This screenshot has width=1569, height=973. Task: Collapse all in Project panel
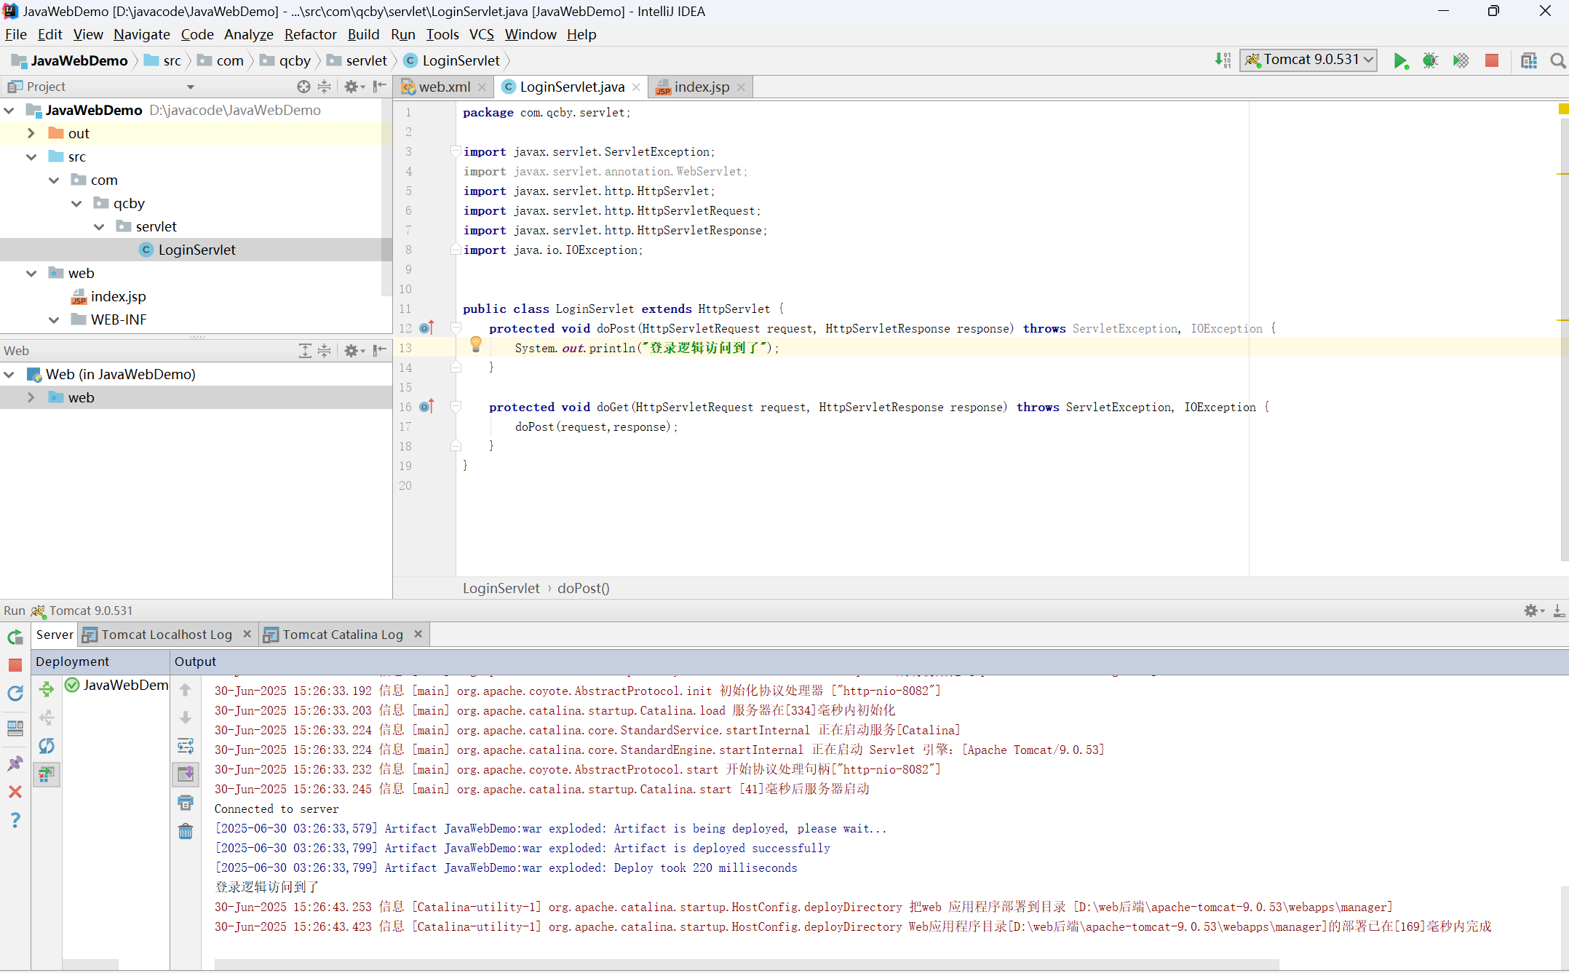[325, 87]
